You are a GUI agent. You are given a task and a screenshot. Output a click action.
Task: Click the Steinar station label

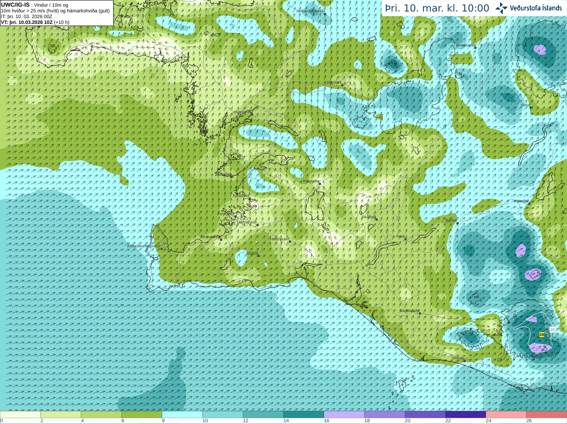[x=458, y=358]
